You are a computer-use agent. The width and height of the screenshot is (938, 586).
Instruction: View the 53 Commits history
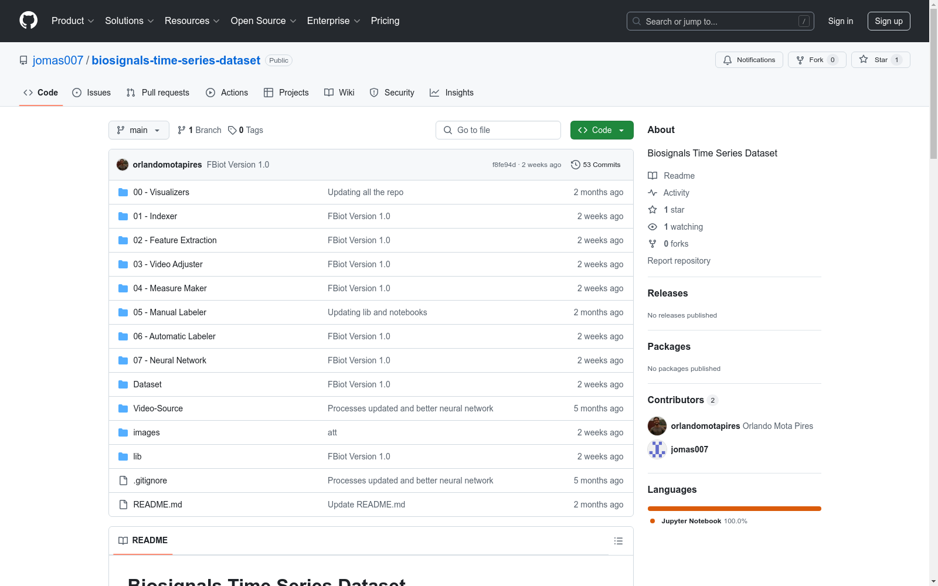click(x=596, y=165)
